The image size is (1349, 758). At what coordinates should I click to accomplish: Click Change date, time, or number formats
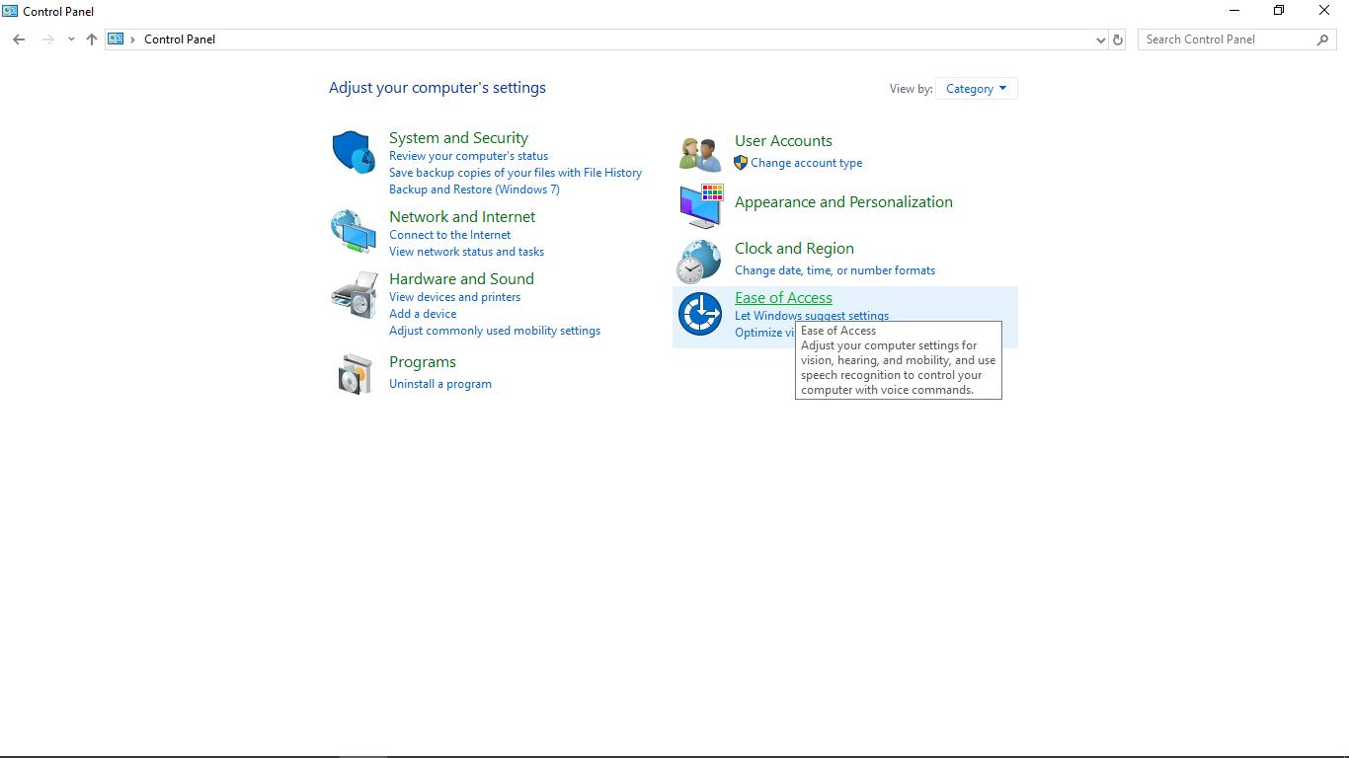point(834,270)
